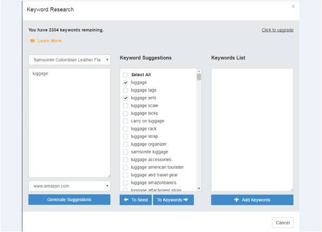The height and width of the screenshot is (232, 322).
Task: Open the Click to upgrade link
Action: tap(278, 30)
